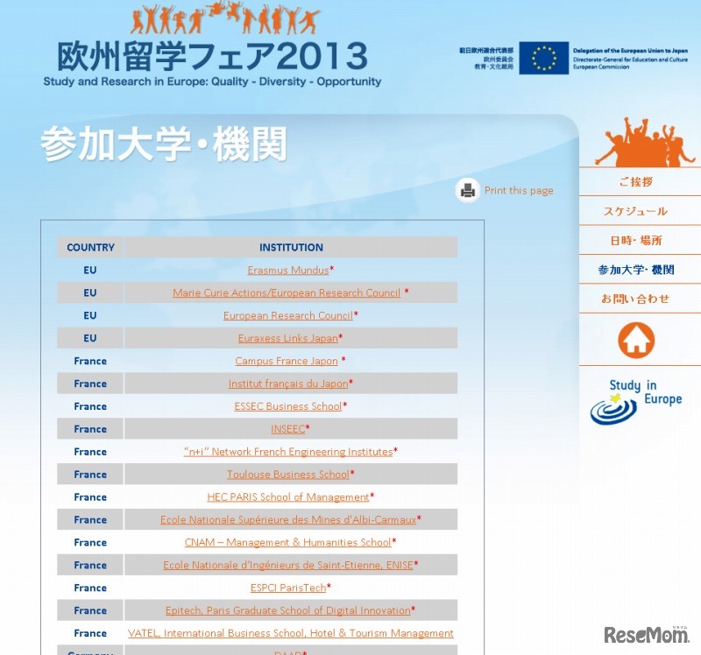Open the Institut français du Japon link
The width and height of the screenshot is (701, 655).
tap(288, 384)
